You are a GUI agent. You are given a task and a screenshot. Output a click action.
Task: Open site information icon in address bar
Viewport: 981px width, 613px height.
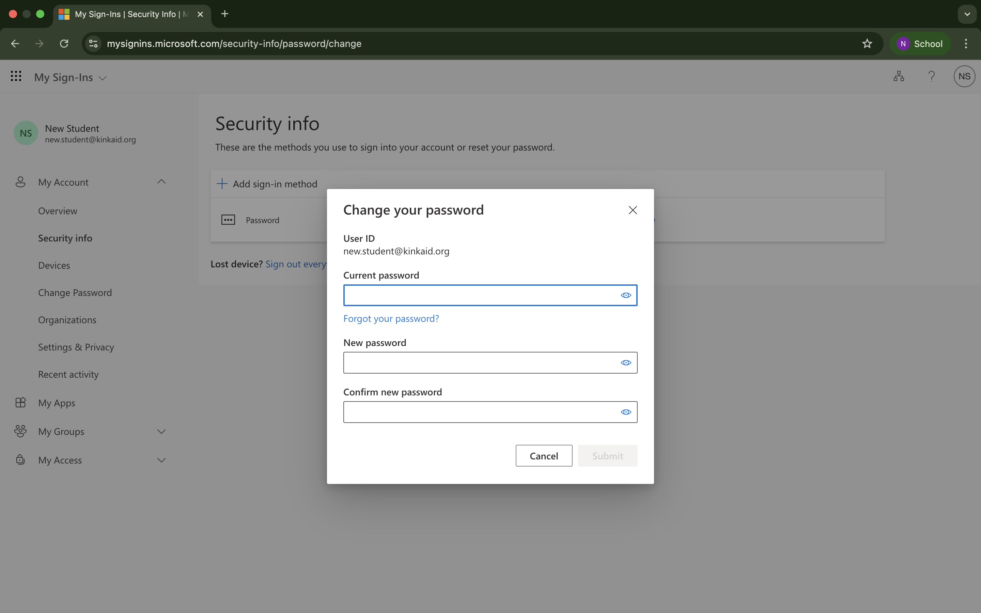[94, 44]
